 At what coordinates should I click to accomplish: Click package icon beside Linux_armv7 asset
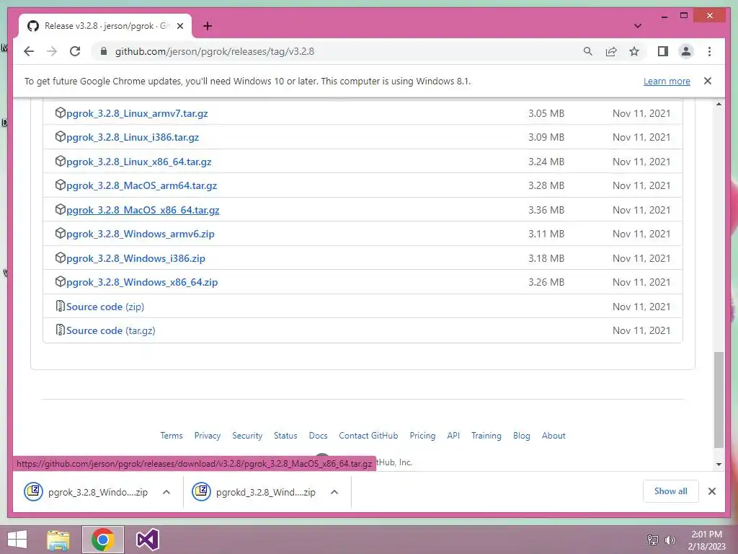[61, 113]
